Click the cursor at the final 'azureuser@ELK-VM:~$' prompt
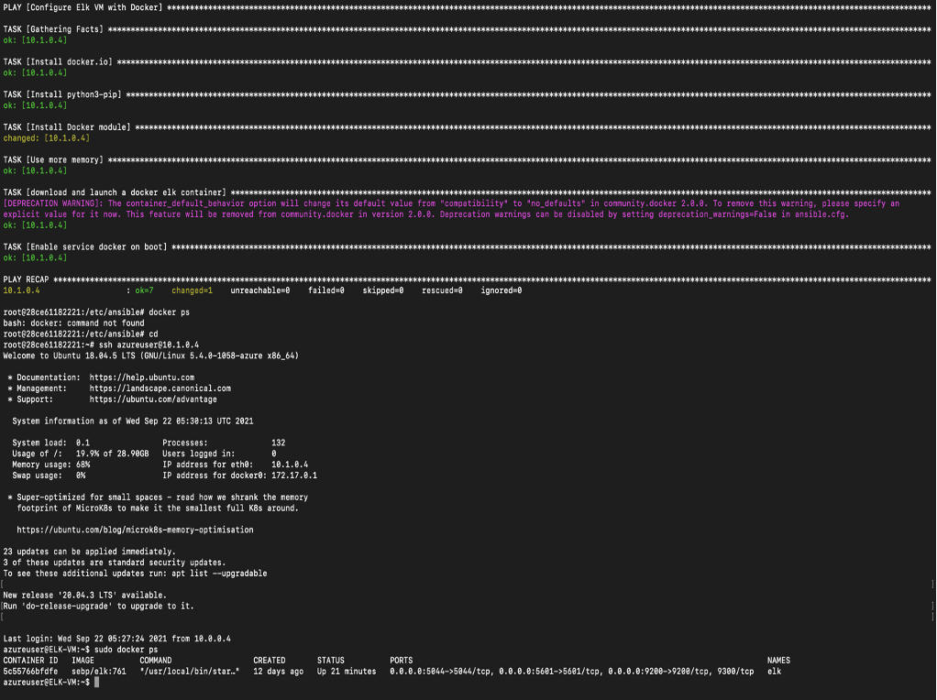 [97, 682]
